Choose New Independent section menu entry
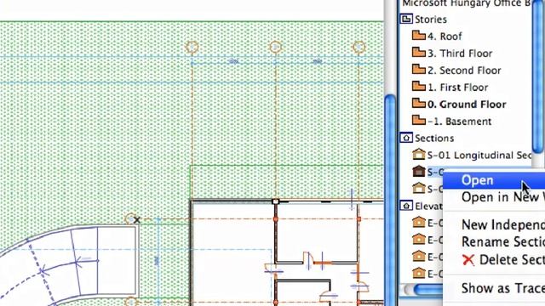Image resolution: width=545 pixels, height=306 pixels. [x=503, y=224]
